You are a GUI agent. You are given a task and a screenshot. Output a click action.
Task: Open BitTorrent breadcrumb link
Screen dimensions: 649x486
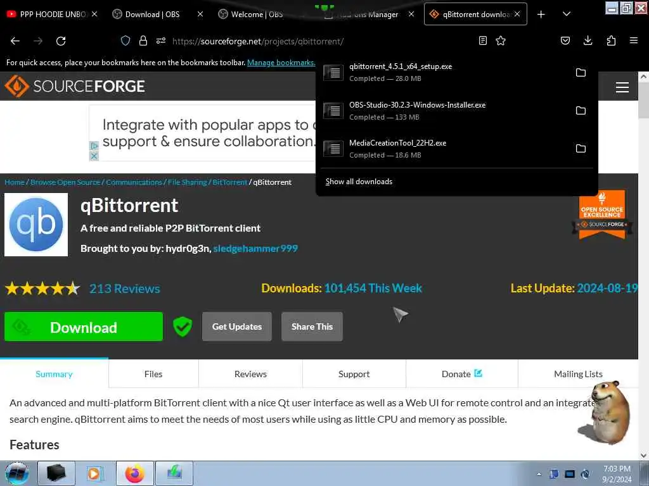[x=229, y=182]
